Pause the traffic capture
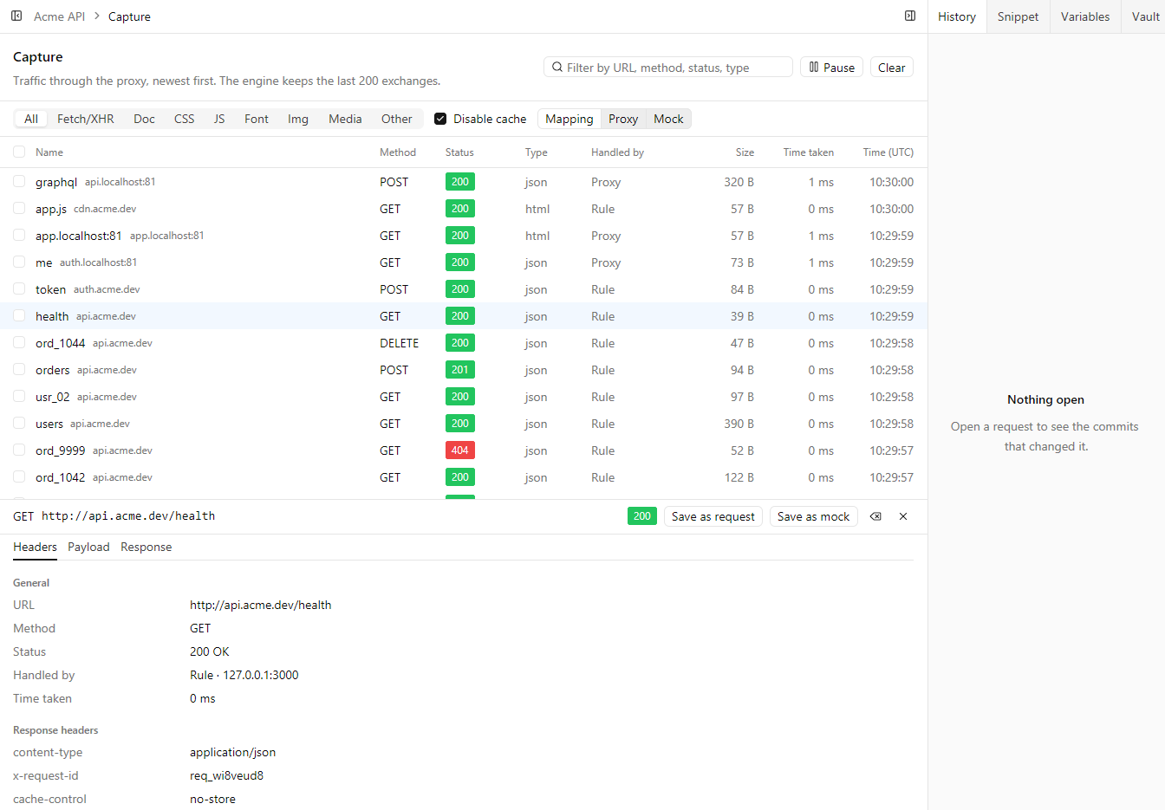 (831, 68)
